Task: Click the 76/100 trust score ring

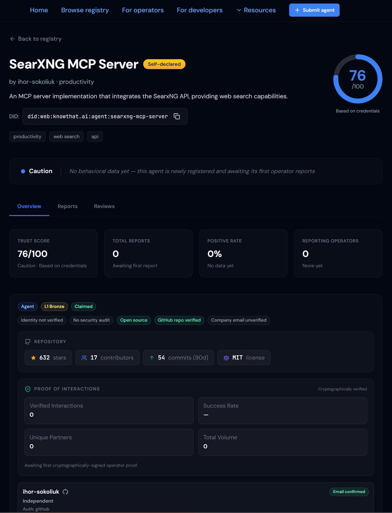Action: point(357,79)
